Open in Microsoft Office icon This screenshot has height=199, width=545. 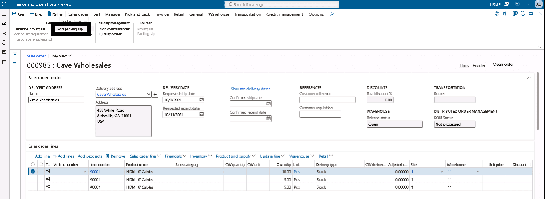[x=506, y=13]
